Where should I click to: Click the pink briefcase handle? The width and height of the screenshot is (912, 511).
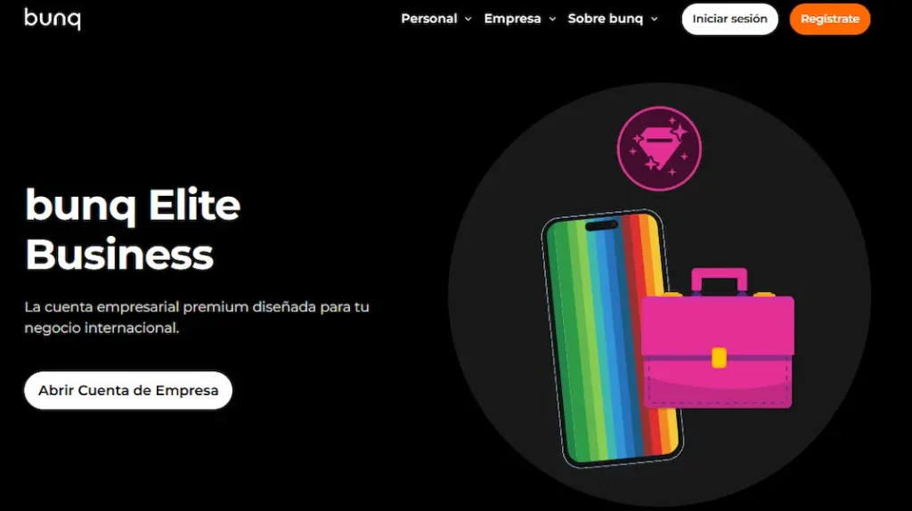(719, 281)
